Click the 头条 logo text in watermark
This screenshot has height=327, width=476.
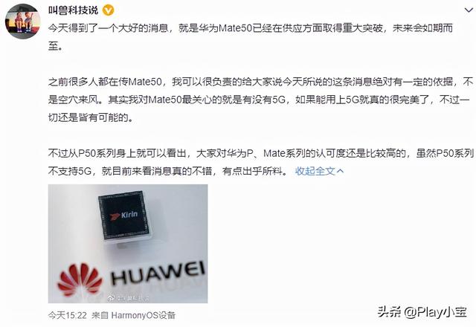click(x=389, y=312)
